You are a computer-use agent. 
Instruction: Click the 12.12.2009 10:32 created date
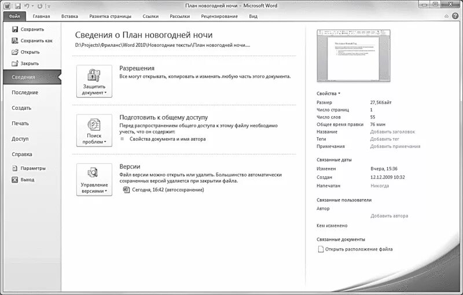[x=387, y=178]
